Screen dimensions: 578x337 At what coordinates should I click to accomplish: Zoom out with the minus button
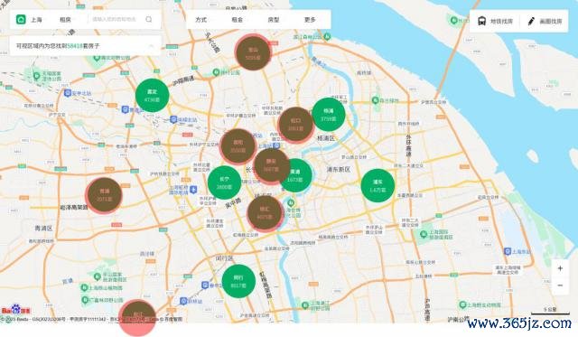560,286
